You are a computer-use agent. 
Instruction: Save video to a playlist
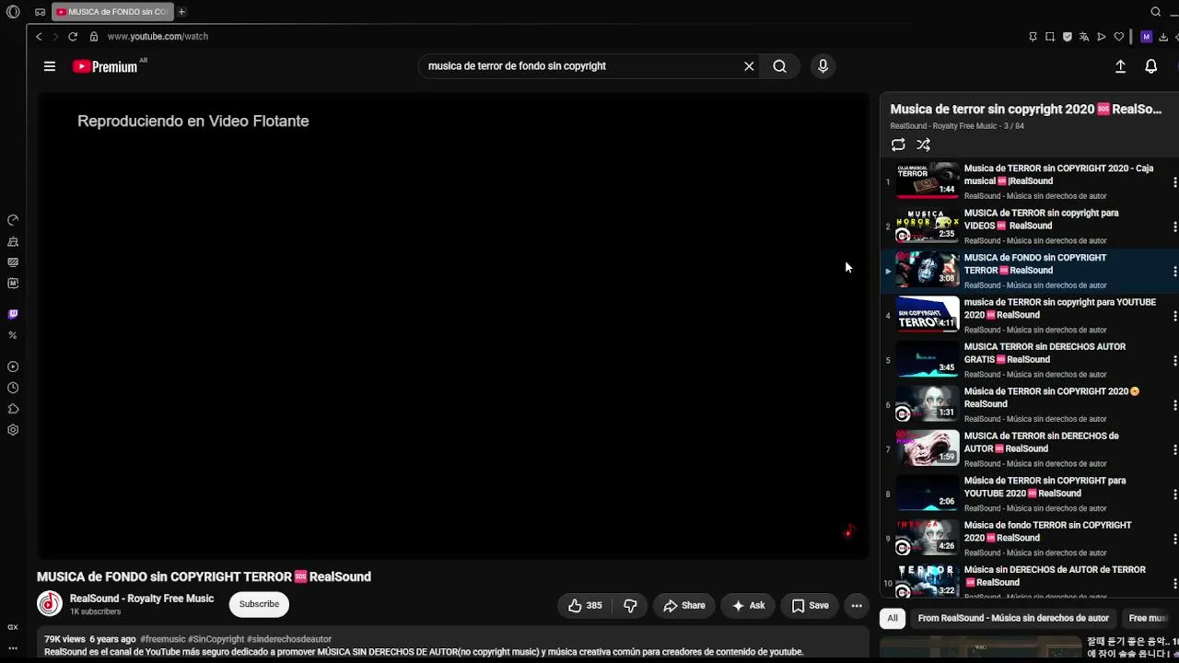pyautogui.click(x=811, y=605)
